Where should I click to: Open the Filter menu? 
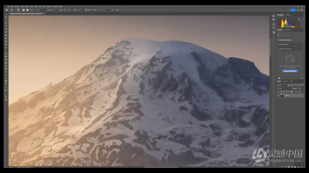(x=36, y=6)
